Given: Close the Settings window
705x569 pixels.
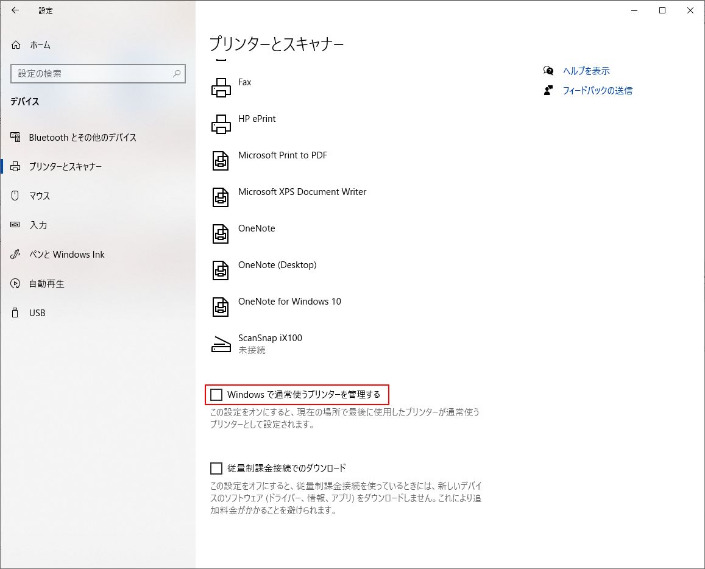Looking at the screenshot, I should pos(690,10).
